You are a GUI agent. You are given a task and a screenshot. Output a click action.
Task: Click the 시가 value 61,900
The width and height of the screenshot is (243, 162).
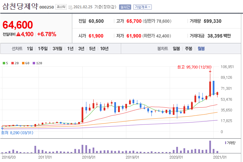click(x=96, y=36)
